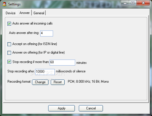Apply the settings
The height and width of the screenshot is (116, 152).
tap(62, 108)
